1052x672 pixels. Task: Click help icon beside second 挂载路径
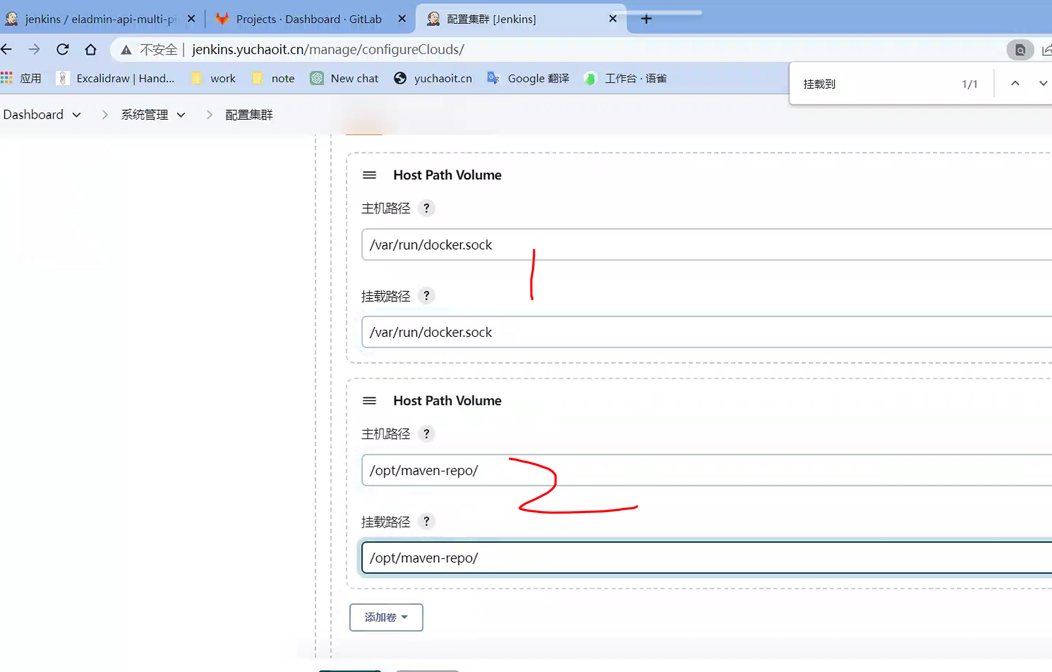click(426, 521)
